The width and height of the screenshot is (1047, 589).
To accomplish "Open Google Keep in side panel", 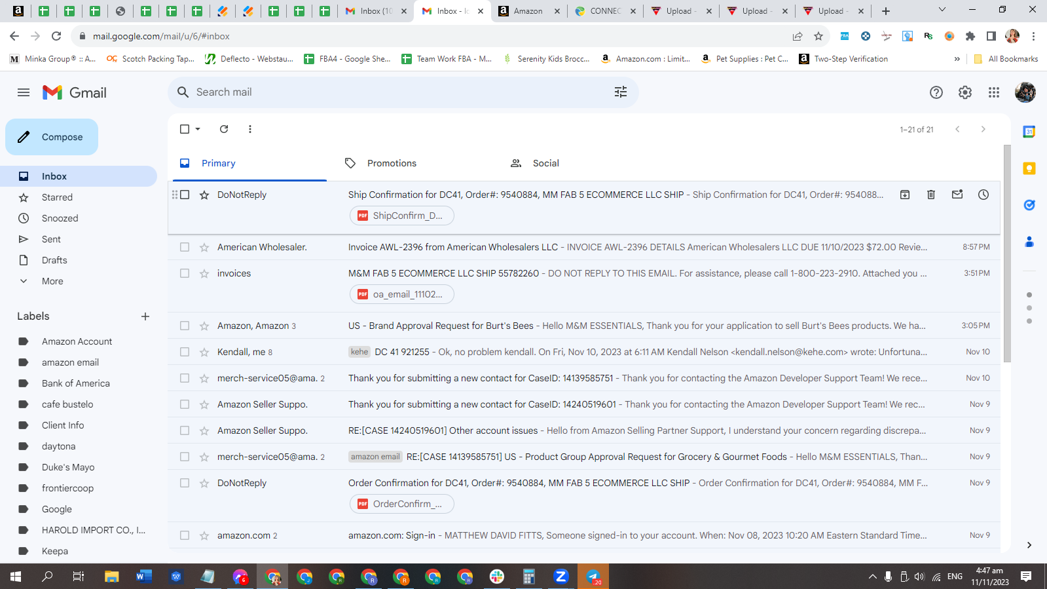I will click(x=1029, y=168).
